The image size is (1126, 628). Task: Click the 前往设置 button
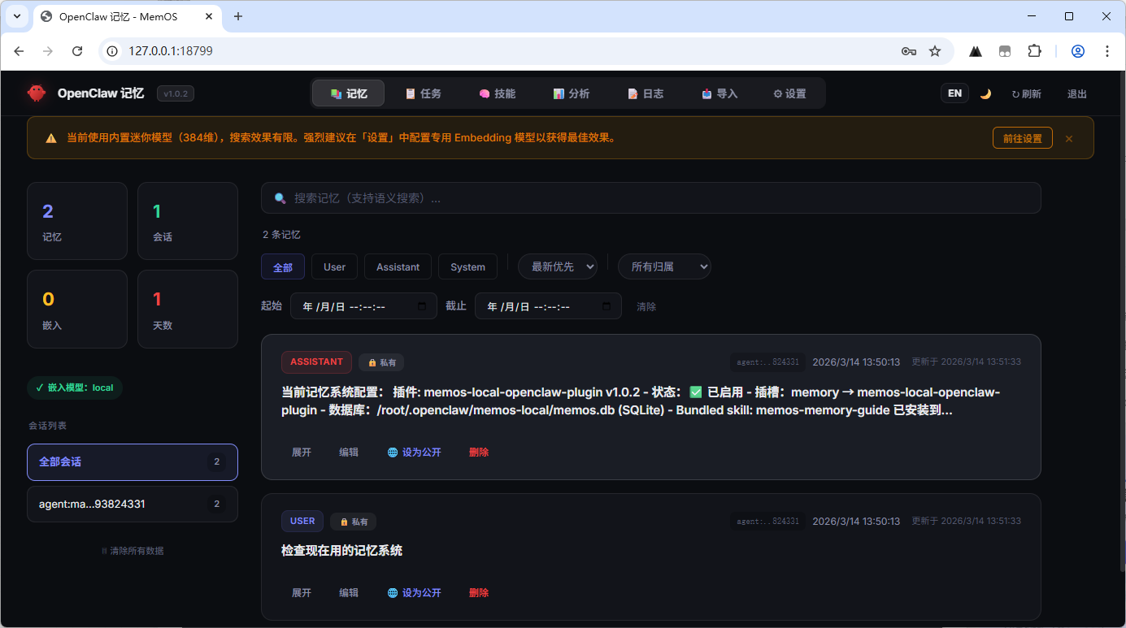pos(1022,138)
